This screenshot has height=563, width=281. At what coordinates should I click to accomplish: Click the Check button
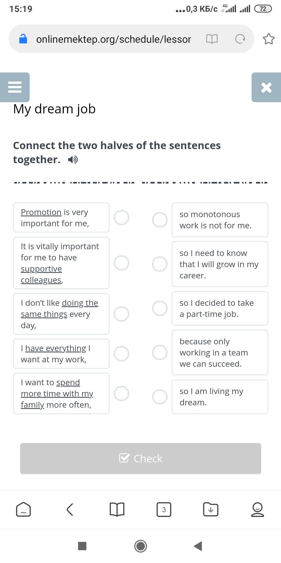click(x=140, y=458)
